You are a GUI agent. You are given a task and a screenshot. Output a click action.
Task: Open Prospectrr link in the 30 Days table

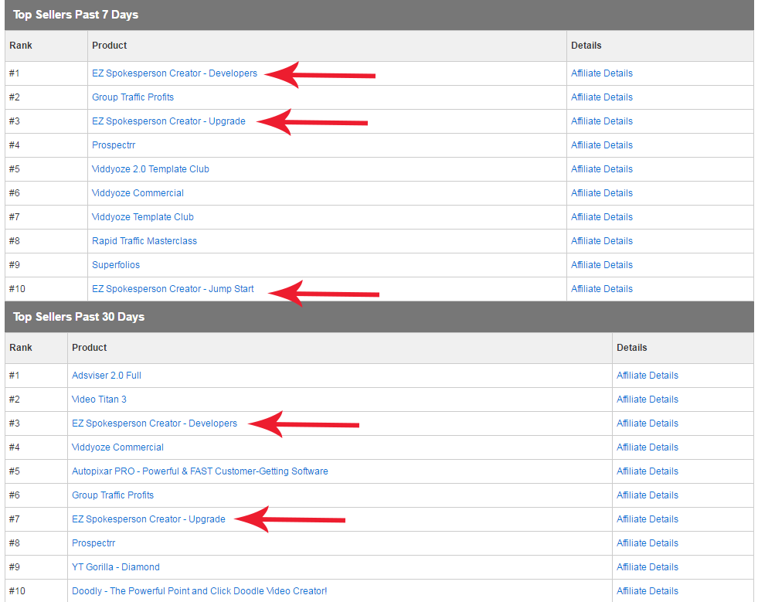pyautogui.click(x=93, y=543)
